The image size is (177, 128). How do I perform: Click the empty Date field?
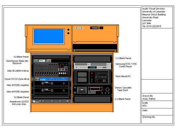(157, 112)
